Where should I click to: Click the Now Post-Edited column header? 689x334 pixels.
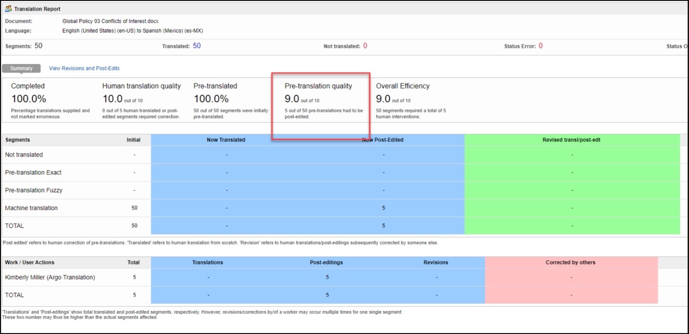click(383, 140)
